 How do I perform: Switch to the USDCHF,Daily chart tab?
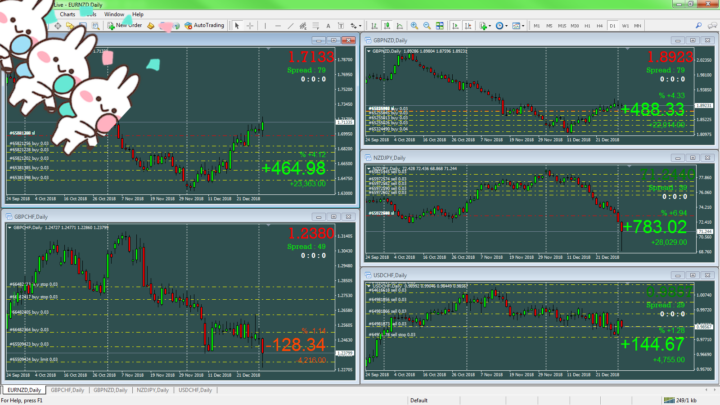point(195,390)
